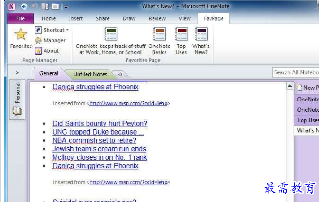
Task: Open the What's New? favorite page
Action: (201, 41)
